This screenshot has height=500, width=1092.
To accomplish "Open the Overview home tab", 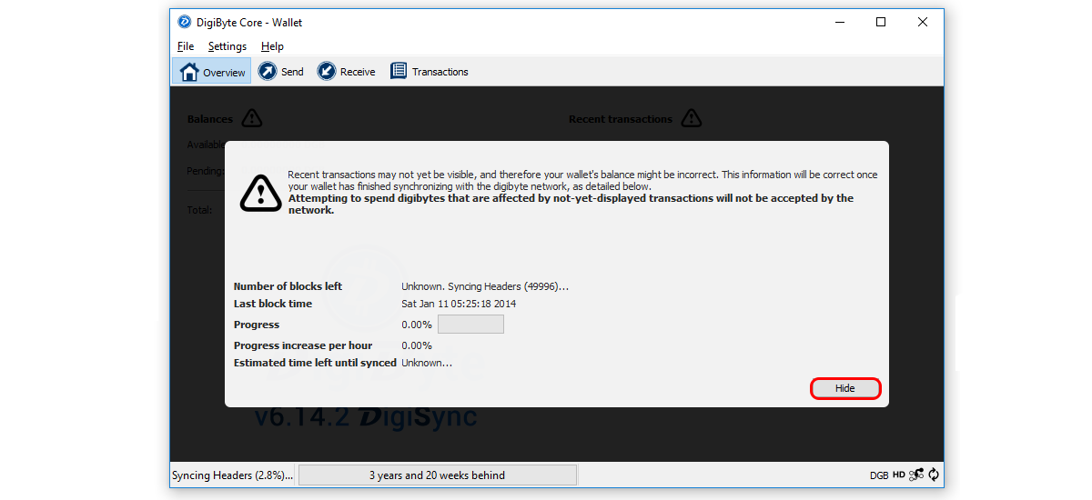I will tap(212, 72).
